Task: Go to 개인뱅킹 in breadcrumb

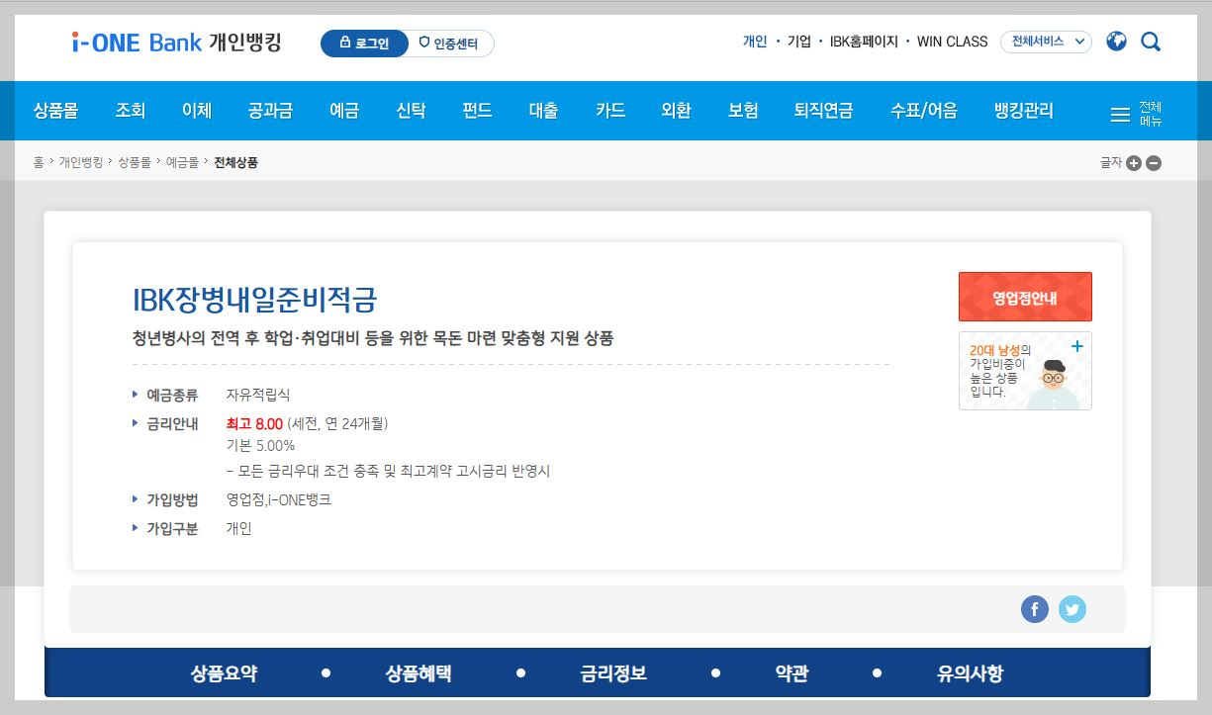Action: pyautogui.click(x=80, y=163)
